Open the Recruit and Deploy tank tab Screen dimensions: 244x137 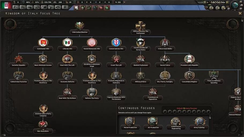click(58, 7)
